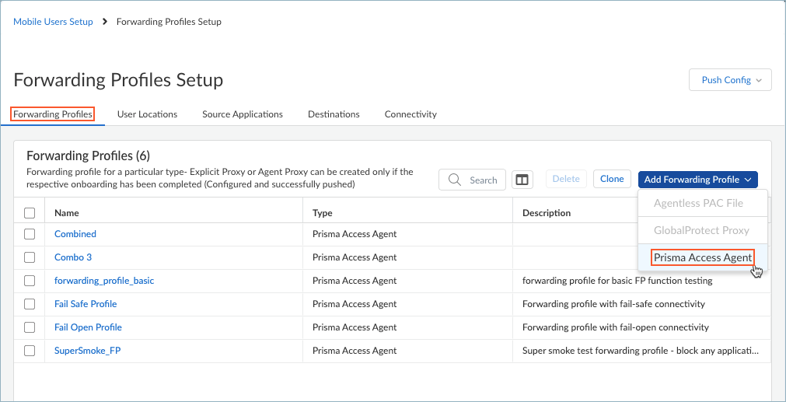Check the box for Combo 3
This screenshot has width=786, height=402.
click(30, 257)
